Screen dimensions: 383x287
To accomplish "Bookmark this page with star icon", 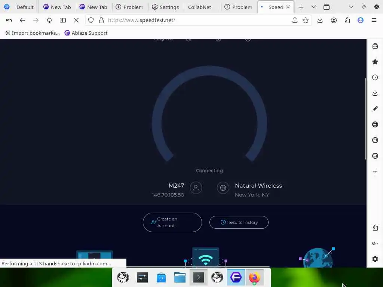I will tap(306, 20).
